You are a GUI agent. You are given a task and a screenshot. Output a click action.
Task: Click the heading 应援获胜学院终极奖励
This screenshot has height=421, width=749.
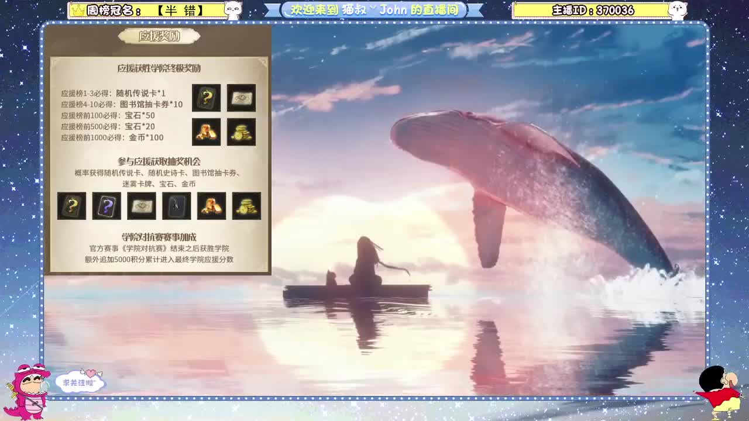coord(159,68)
